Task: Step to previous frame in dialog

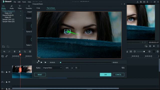Action: (x=37, y=62)
